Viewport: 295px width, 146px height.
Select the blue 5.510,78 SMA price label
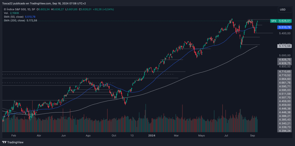pyautogui.click(x=284, y=27)
